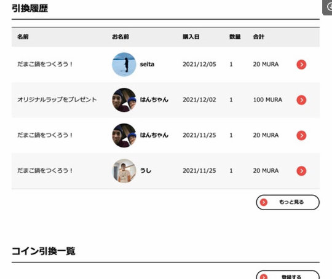The height and width of the screenshot is (279, 332).
Task: Select seita's 20 MURA total
Action: coord(266,65)
